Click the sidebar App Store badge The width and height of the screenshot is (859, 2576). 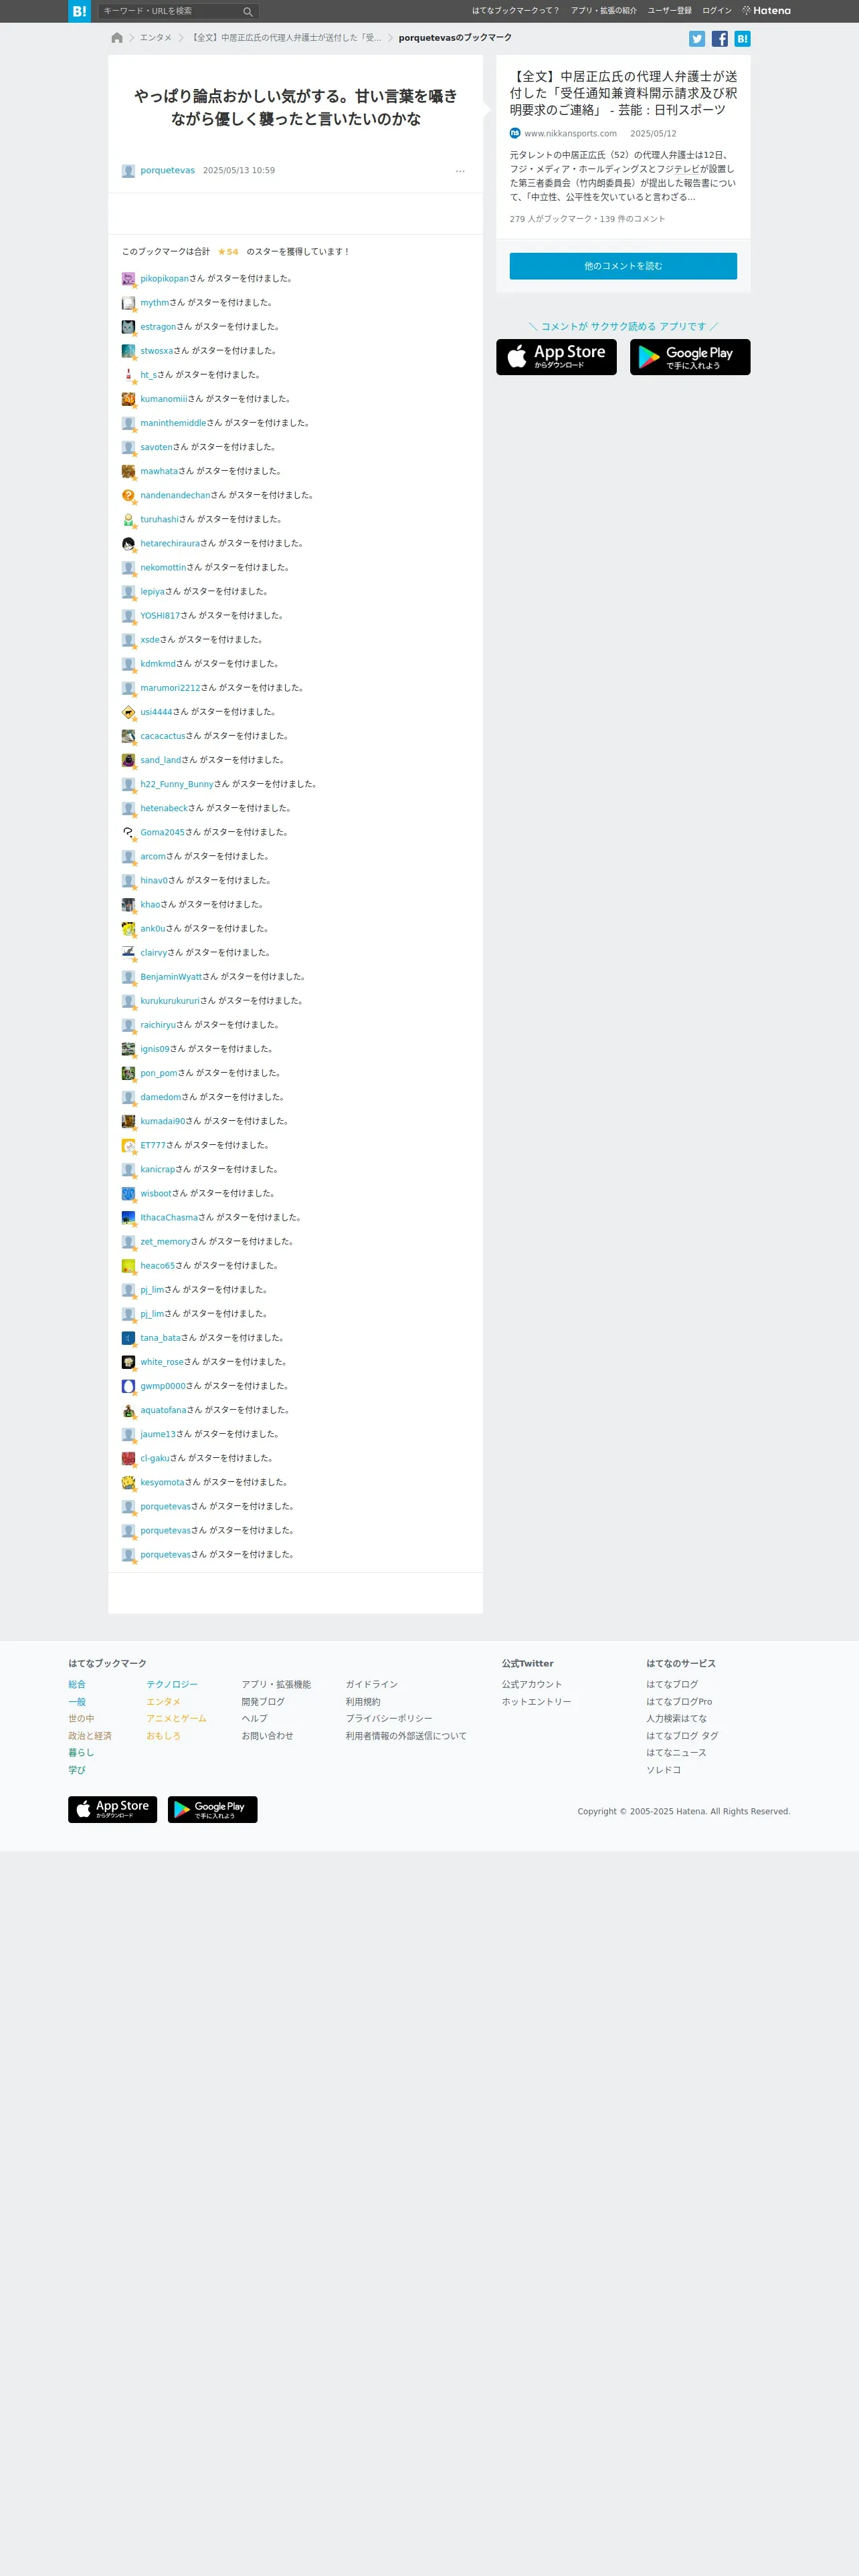click(556, 357)
